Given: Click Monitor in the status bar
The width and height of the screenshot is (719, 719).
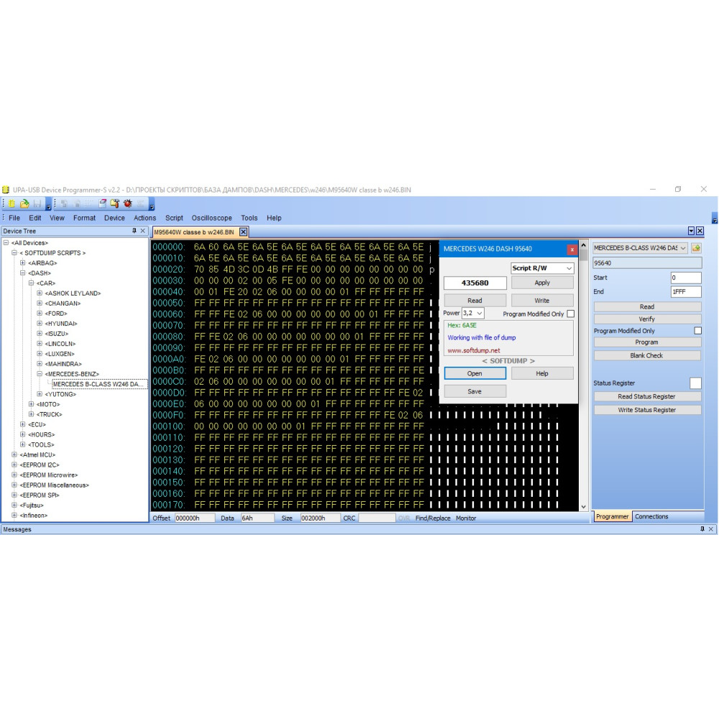Looking at the screenshot, I should (466, 518).
